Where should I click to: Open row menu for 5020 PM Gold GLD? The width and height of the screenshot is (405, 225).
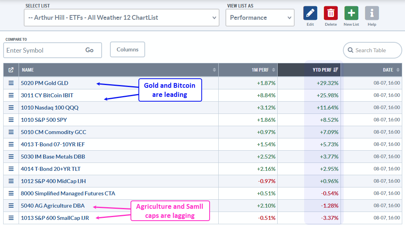pos(11,83)
